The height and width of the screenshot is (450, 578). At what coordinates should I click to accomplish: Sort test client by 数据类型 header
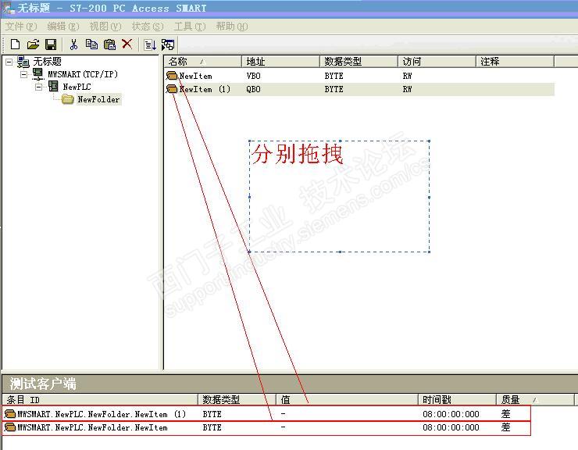pyautogui.click(x=237, y=399)
